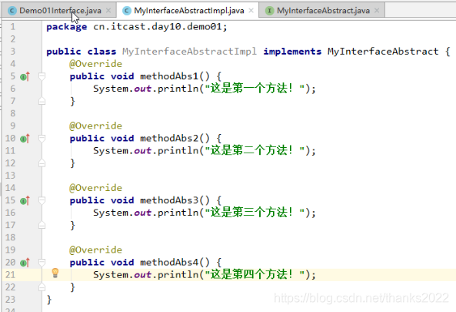Screen dimensions: 456x312
Task: Click the string "这是第三个方法！" on line 16
Action: (x=255, y=213)
